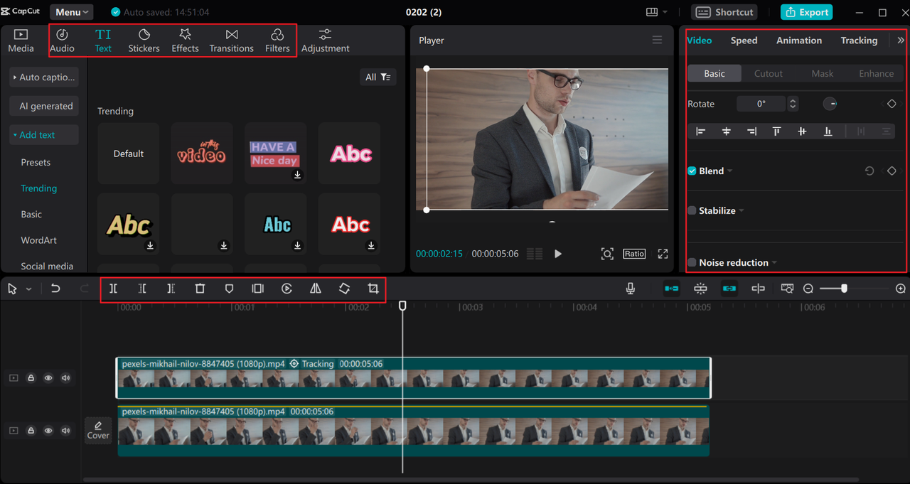Click the Ratio button in Player
This screenshot has height=484, width=910.
coord(634,254)
